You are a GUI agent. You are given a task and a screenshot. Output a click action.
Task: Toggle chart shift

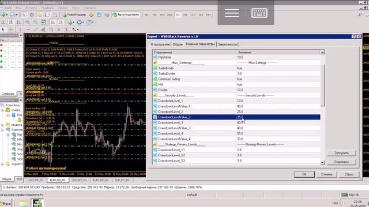61,22
